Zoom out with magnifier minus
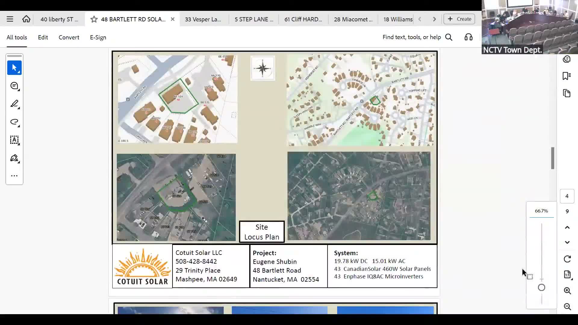 point(567,307)
